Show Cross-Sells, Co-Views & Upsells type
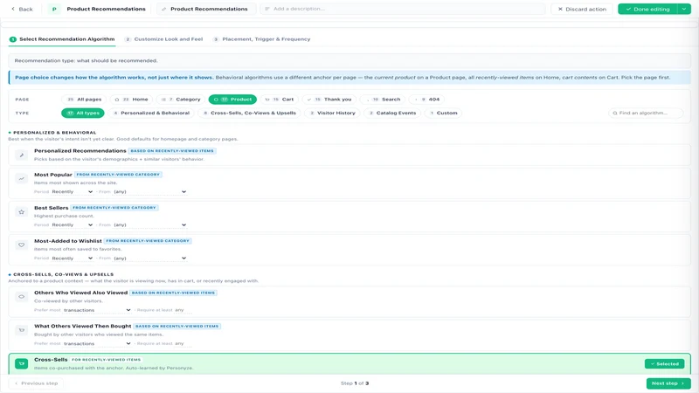Viewport: 699px width, 393px height. click(250, 114)
